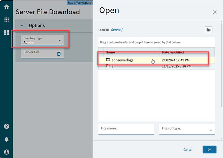This screenshot has height=158, width=223.
Task: Click the up one folder icon
Action: (209, 30)
